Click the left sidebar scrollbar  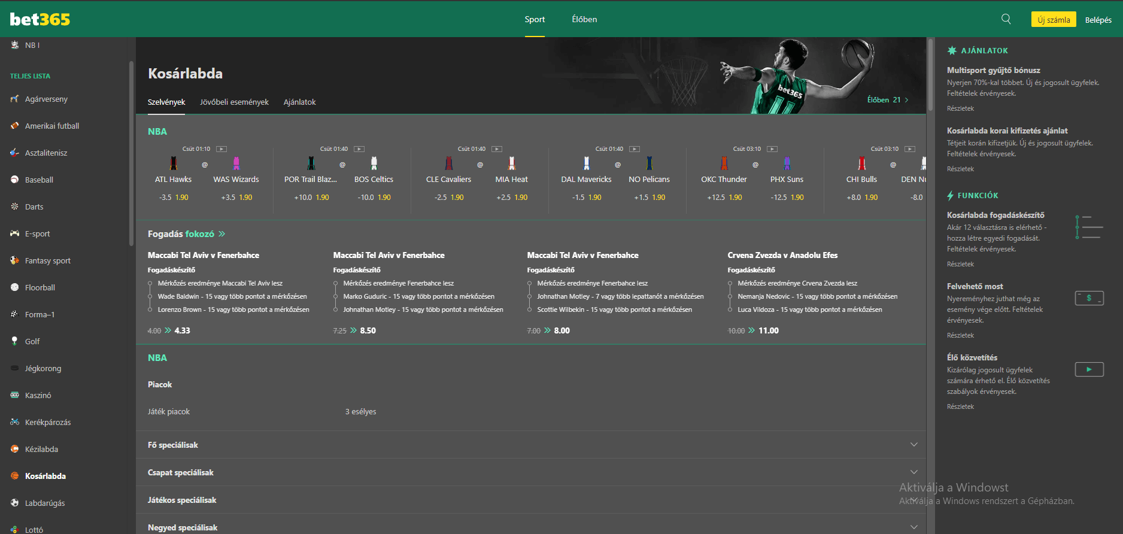[x=131, y=153]
